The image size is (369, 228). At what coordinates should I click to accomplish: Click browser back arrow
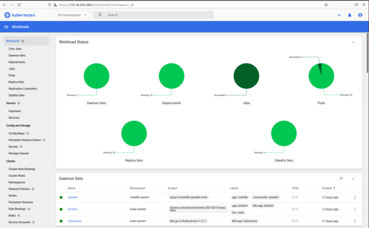tap(4, 5)
